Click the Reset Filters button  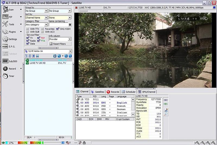pos(60,44)
